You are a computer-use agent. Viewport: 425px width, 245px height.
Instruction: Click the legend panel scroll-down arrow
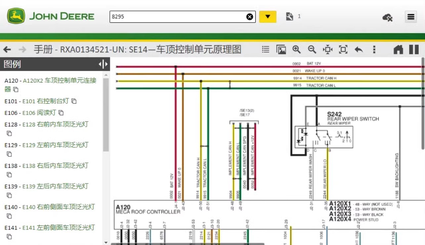(106, 242)
